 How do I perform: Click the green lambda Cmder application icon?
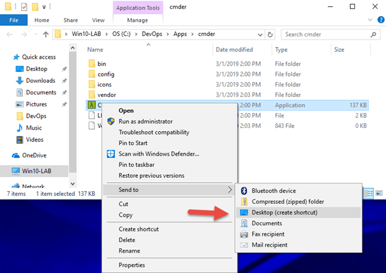point(92,105)
